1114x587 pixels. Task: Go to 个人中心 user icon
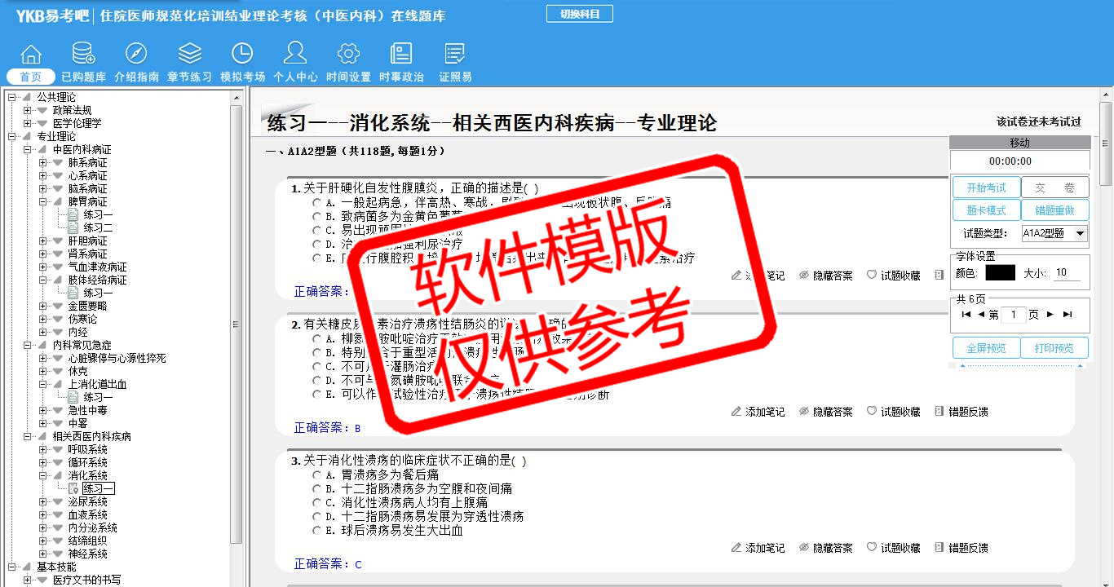[x=295, y=55]
